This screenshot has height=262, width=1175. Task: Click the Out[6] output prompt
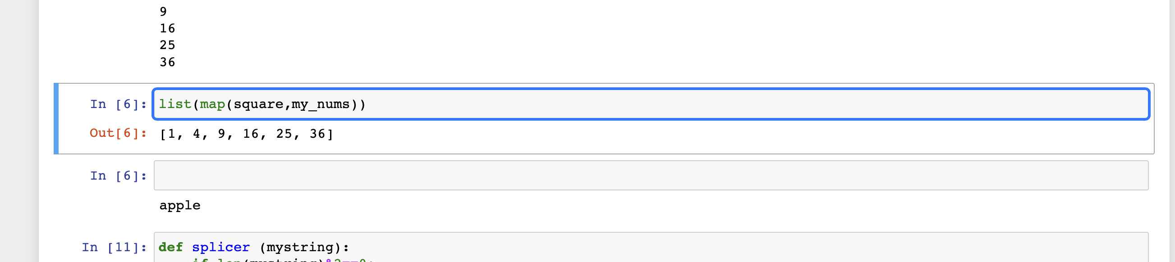pos(118,133)
